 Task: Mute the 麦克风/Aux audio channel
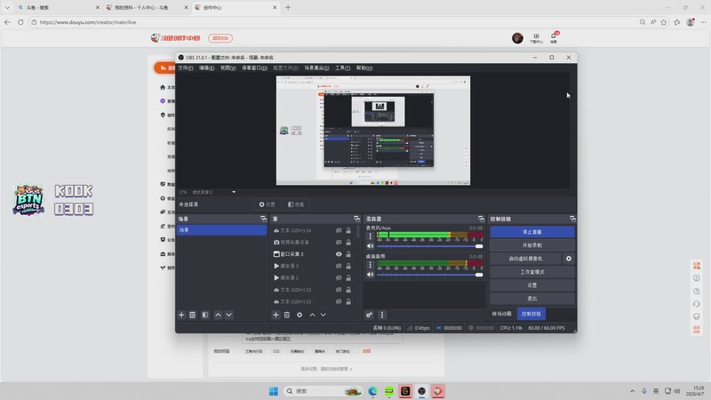[x=370, y=246]
